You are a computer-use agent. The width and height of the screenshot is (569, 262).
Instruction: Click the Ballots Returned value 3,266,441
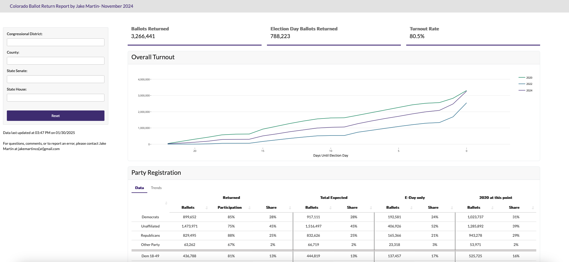(143, 36)
